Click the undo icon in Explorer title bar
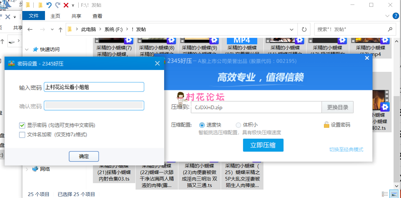 coord(49,5)
